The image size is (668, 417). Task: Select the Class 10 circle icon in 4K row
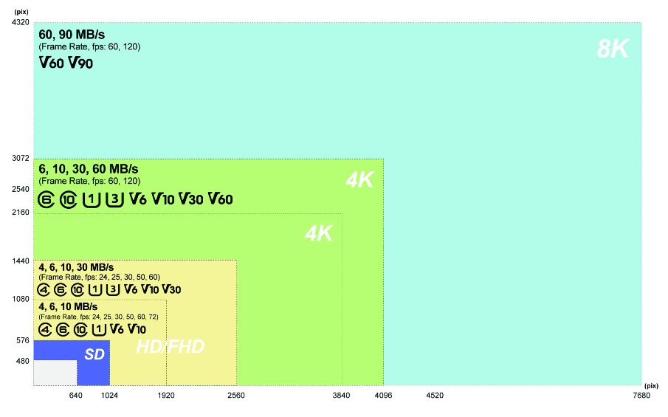[x=68, y=199]
